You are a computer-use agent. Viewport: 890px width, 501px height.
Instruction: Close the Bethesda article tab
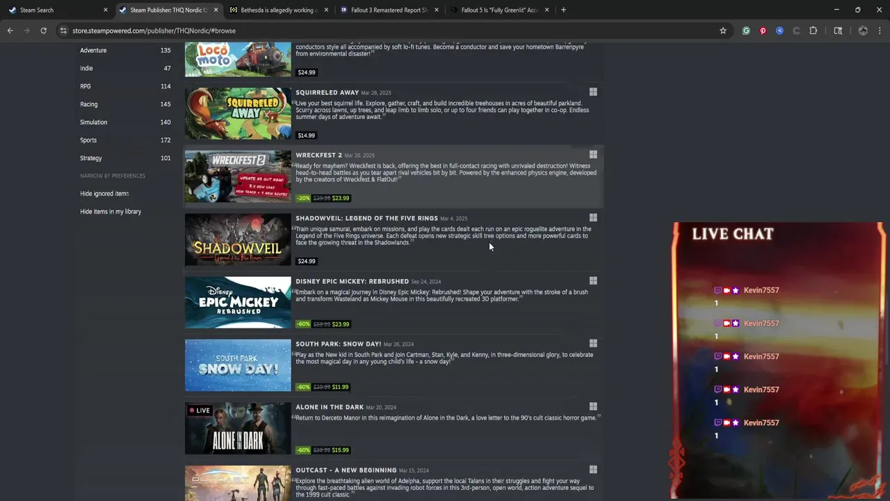click(326, 10)
